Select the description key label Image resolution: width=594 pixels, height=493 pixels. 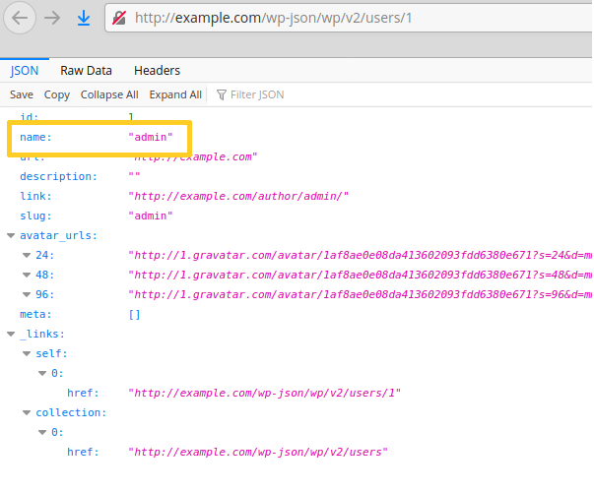58,177
